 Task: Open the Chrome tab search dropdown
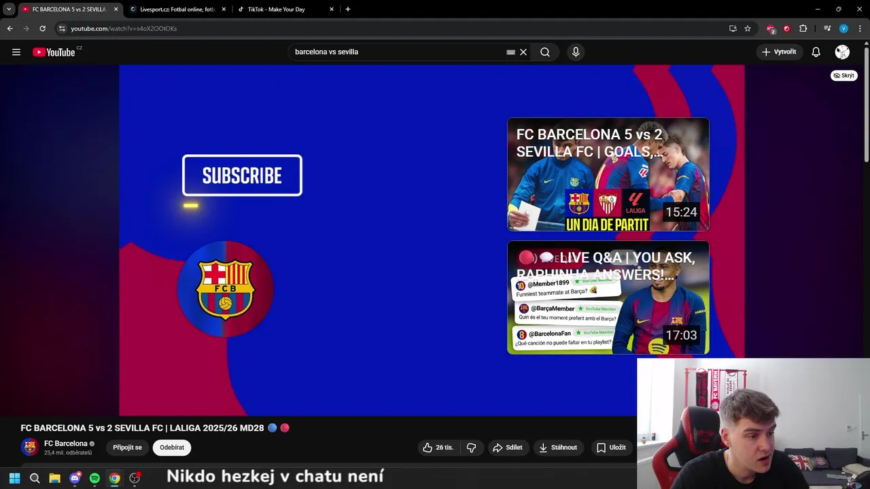pyautogui.click(x=9, y=10)
